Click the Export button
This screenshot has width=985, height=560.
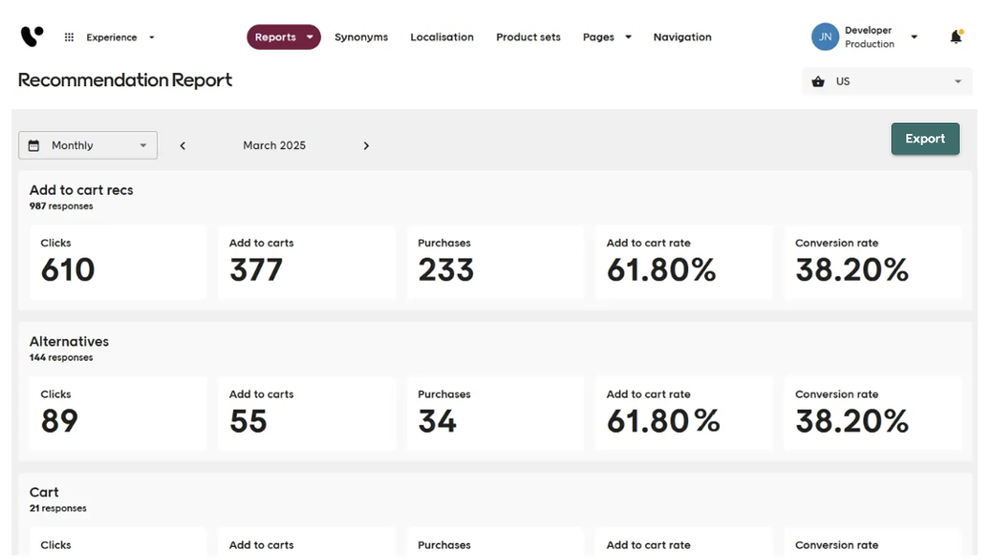924,139
